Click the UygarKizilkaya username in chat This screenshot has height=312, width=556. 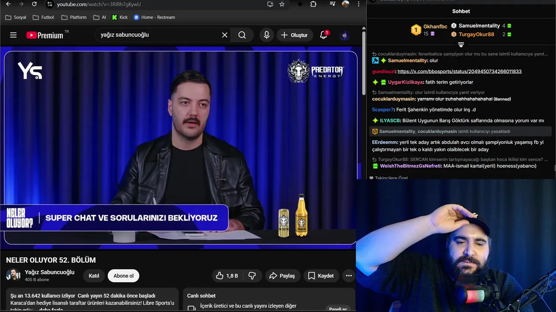pyautogui.click(x=405, y=82)
